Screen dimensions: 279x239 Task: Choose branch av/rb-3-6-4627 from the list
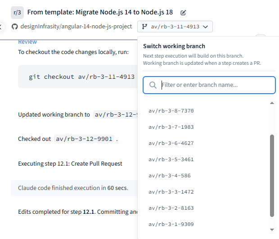click(171, 143)
